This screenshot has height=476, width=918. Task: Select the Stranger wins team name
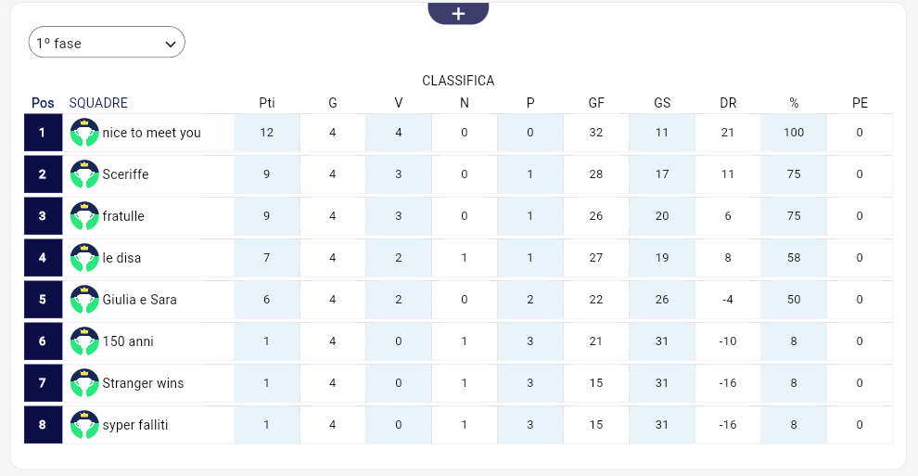click(144, 383)
